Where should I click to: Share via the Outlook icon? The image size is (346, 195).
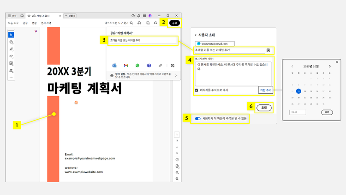point(114,66)
